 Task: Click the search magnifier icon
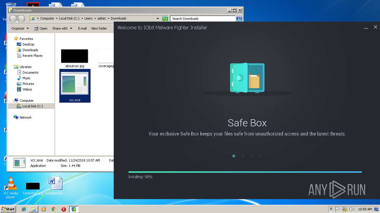239,19
